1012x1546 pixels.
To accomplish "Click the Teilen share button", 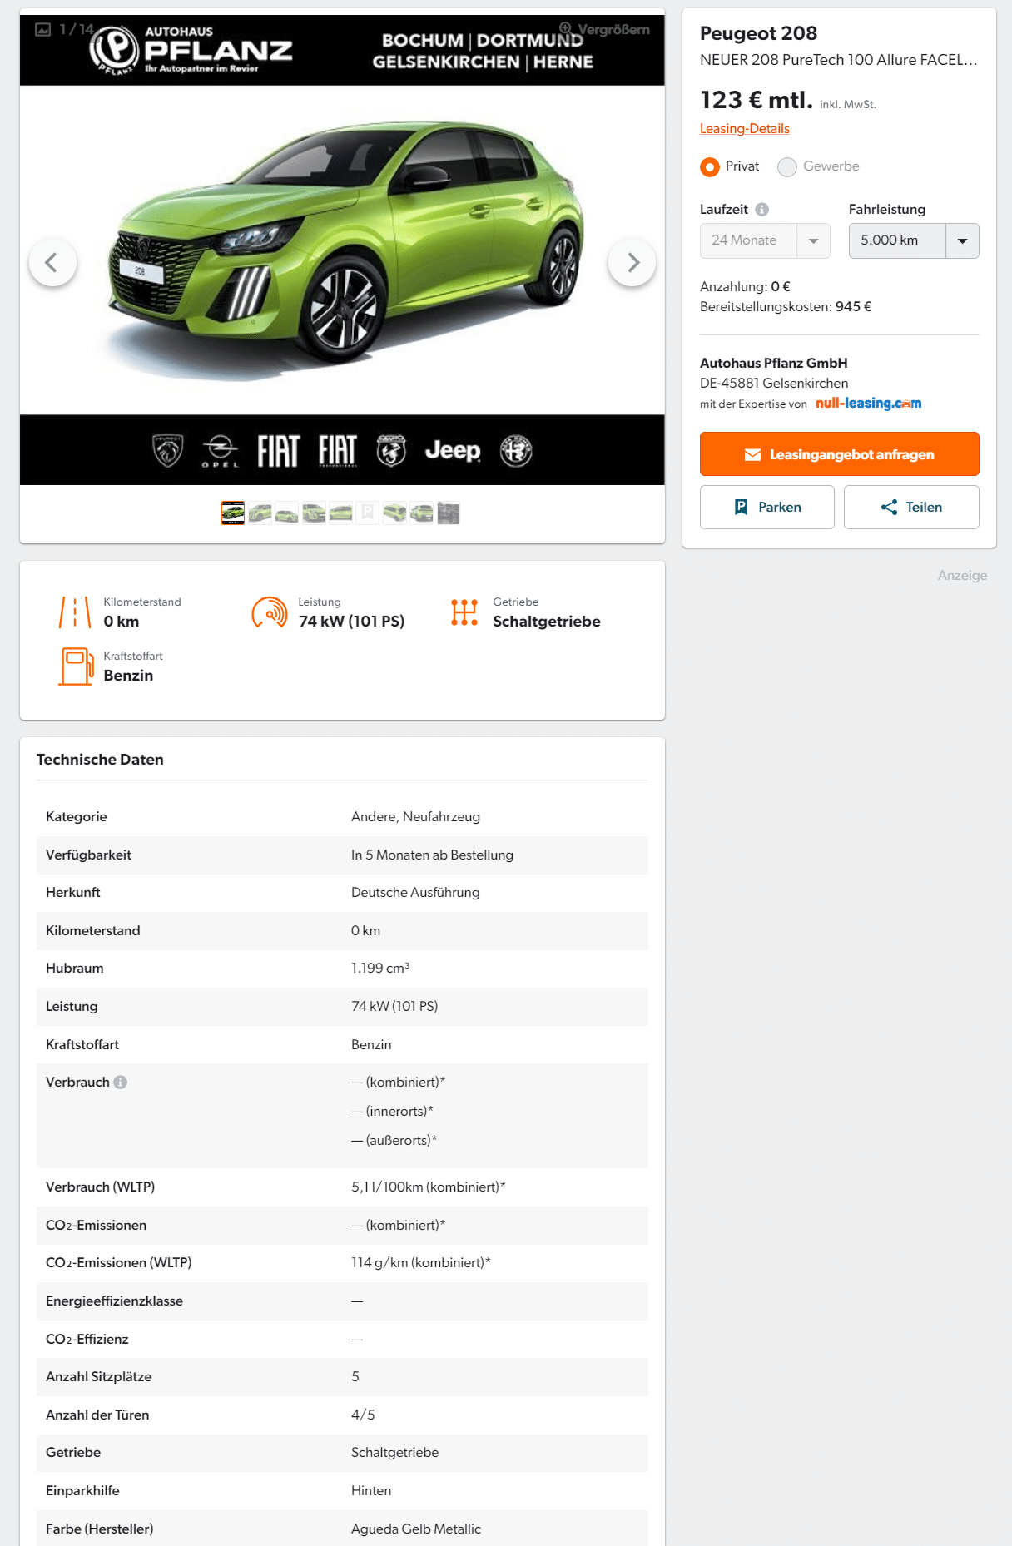I will 911,507.
